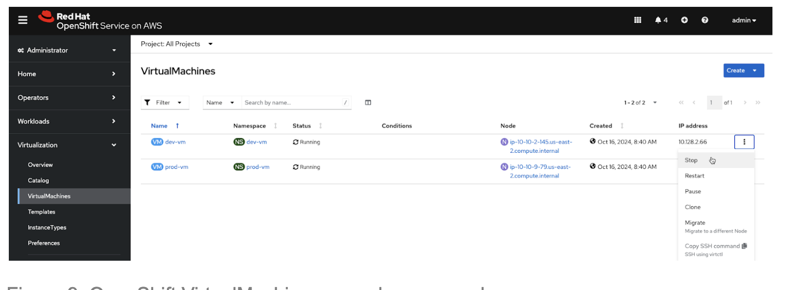Toggle the kebab actions menu for dev-vm
Viewport: 793px width, 290px height.
coord(744,142)
